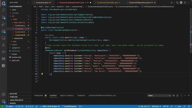Collapse the CUSTOMERAPI root folder
192x108 pixels.
click(16, 7)
